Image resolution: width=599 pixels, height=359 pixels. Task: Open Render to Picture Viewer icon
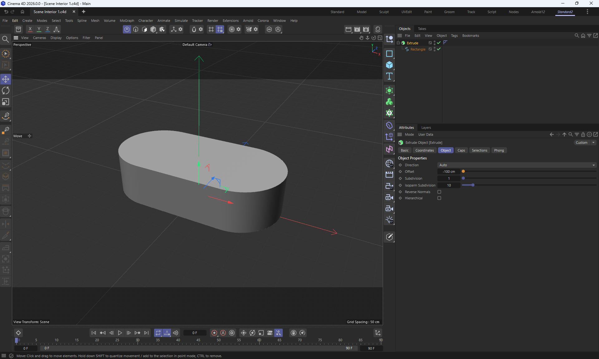[357, 29]
